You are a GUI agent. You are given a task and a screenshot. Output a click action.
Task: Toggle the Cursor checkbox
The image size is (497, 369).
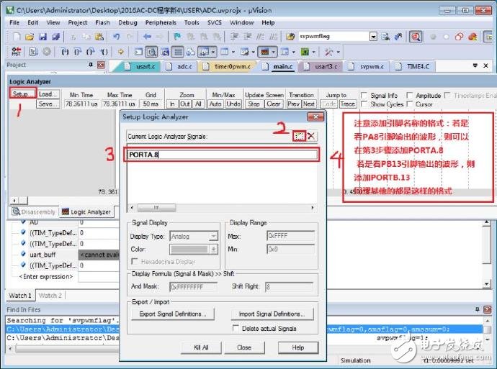[x=410, y=104]
